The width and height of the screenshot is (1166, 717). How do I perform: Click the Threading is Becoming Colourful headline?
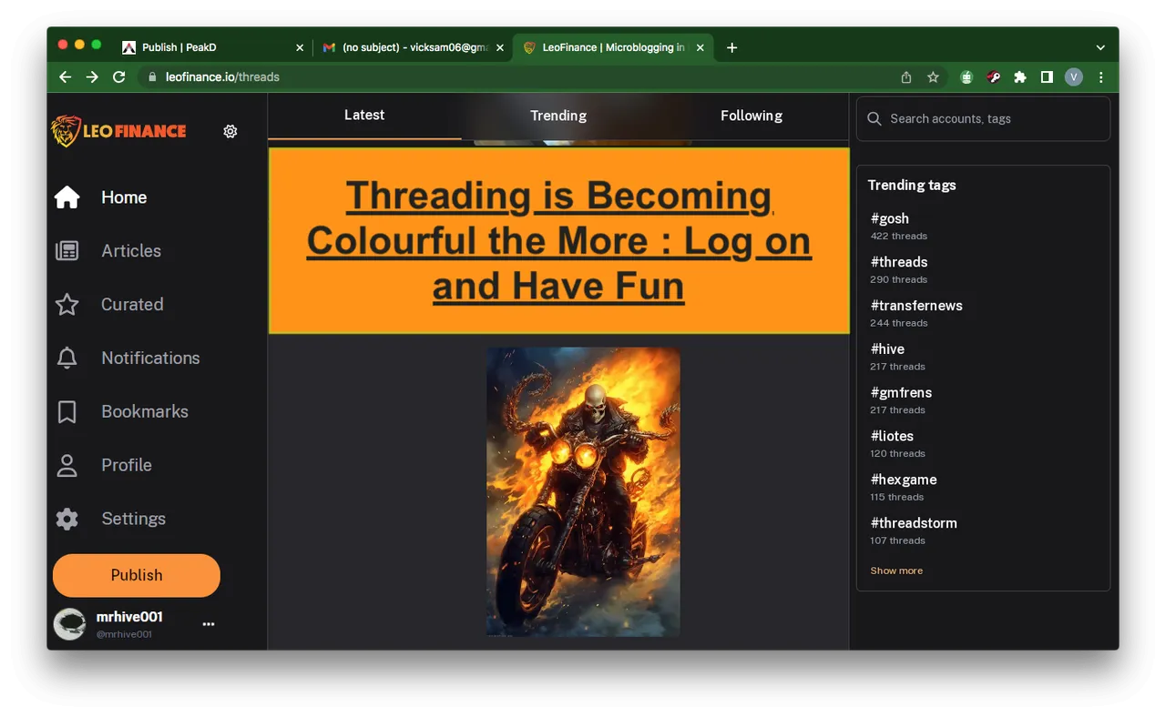pyautogui.click(x=558, y=241)
